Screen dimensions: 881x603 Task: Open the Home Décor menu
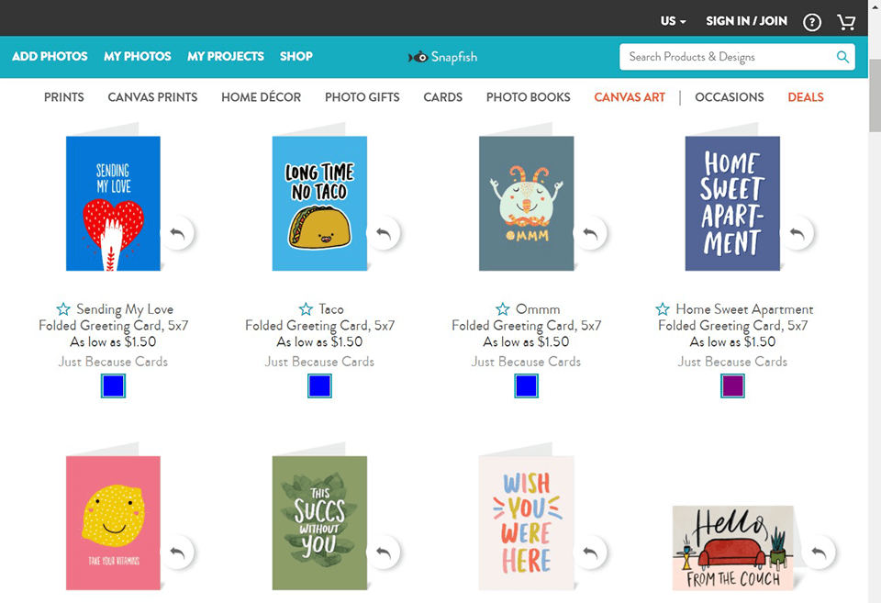pyautogui.click(x=261, y=97)
